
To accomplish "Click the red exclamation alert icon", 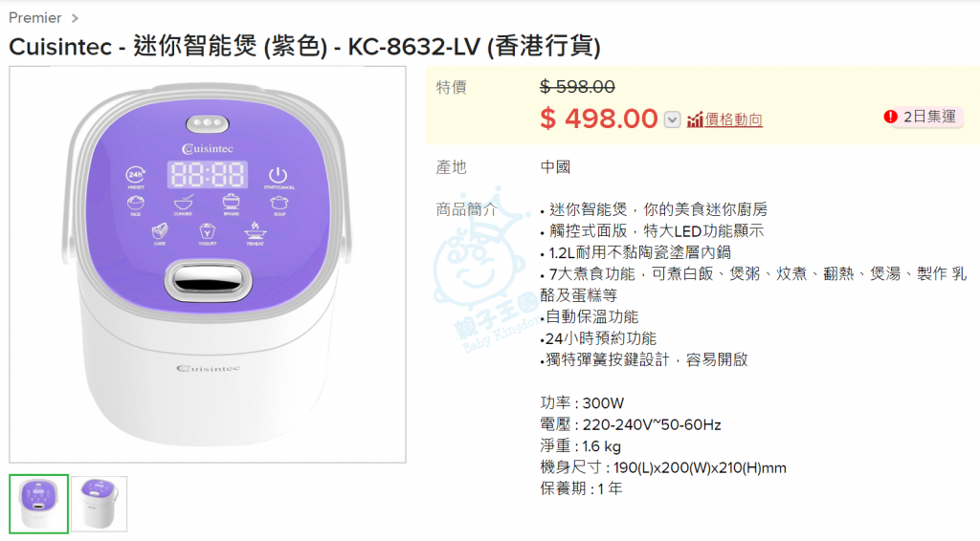I will [890, 117].
